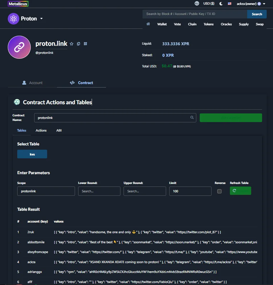Select the Tables sub-tab
273x285 pixels.
(x=22, y=130)
